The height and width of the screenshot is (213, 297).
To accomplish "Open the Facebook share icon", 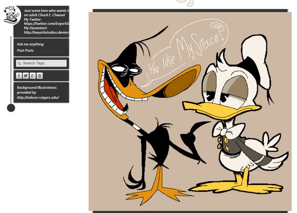I will click(19, 76).
